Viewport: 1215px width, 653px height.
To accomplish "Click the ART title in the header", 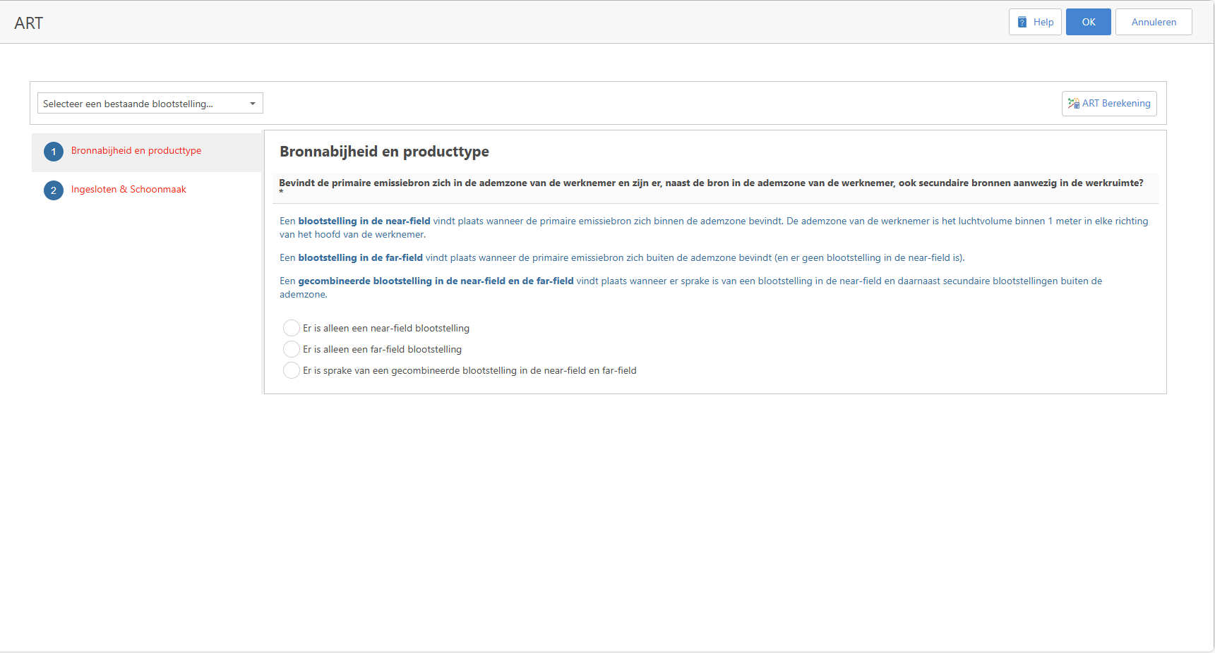I will tap(29, 23).
